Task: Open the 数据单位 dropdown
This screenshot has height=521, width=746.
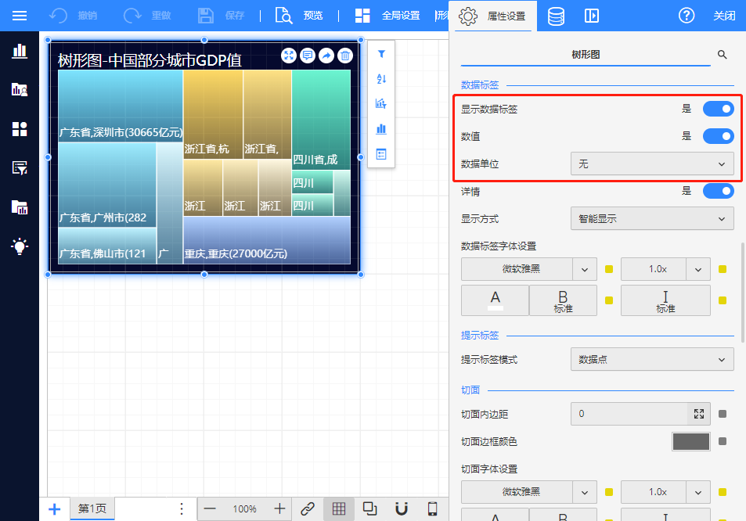Action: tap(652, 163)
